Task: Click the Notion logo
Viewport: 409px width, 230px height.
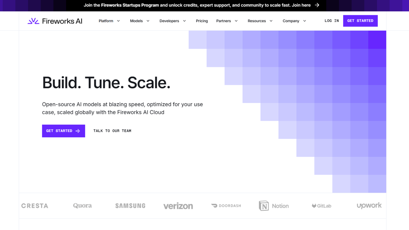Action: point(274,206)
